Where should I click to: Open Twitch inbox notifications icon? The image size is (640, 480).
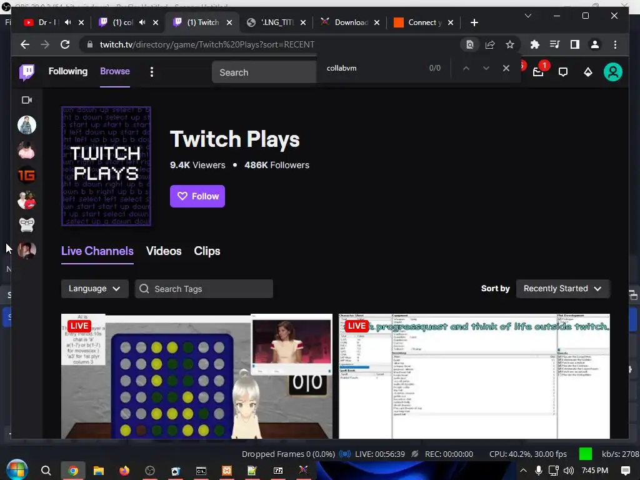[x=538, y=72]
